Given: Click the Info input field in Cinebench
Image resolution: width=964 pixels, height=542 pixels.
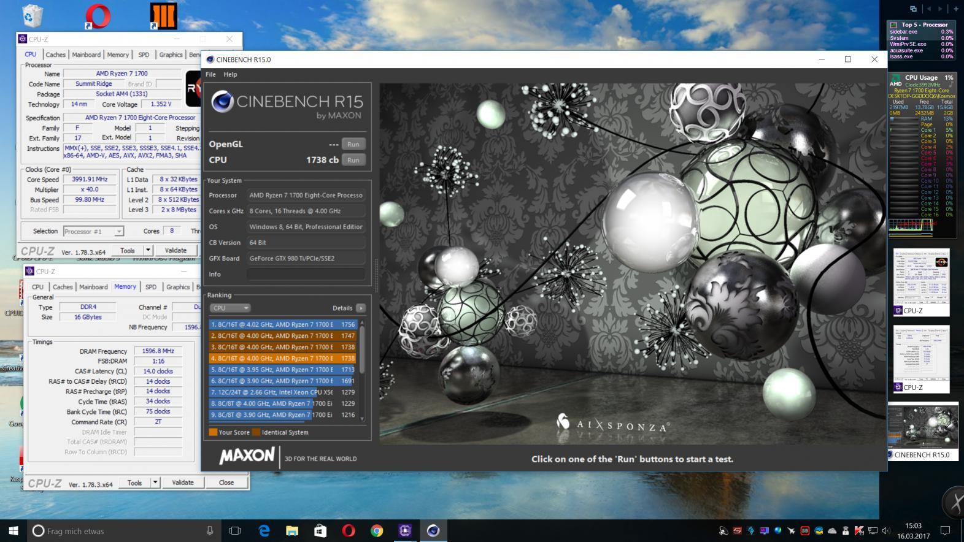Looking at the screenshot, I should (x=306, y=274).
